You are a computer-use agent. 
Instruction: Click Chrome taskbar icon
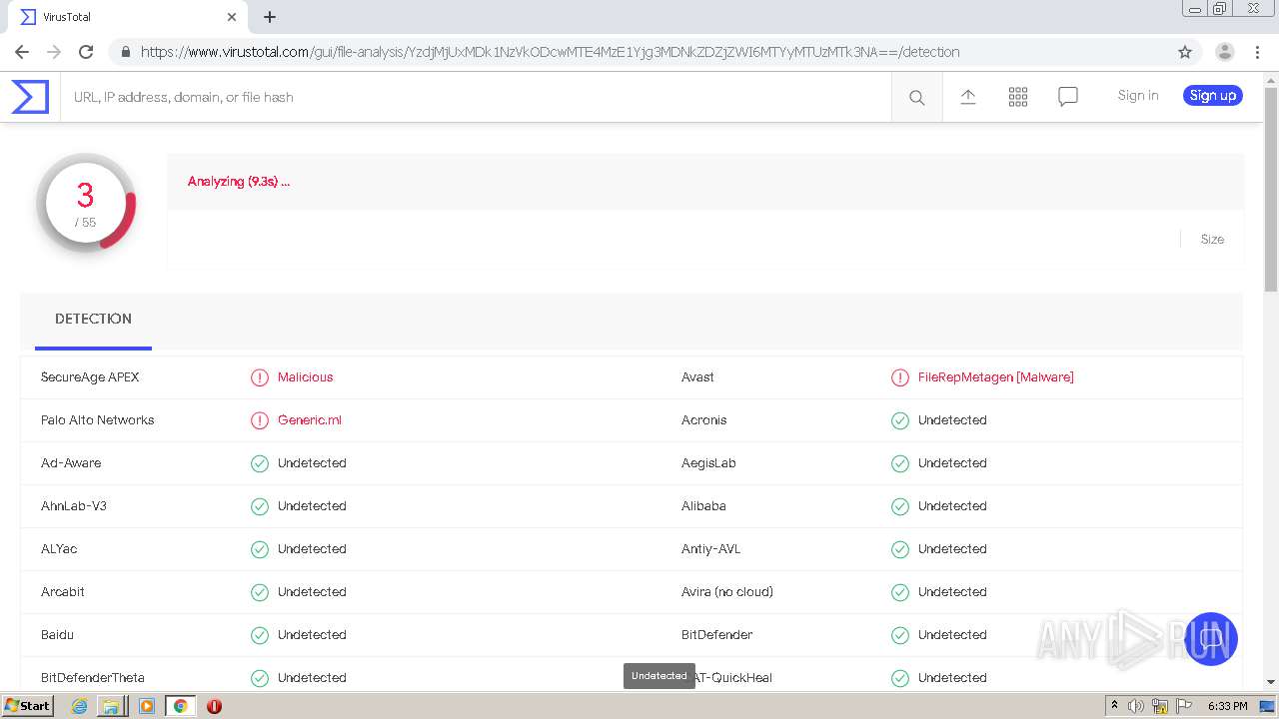[180, 706]
